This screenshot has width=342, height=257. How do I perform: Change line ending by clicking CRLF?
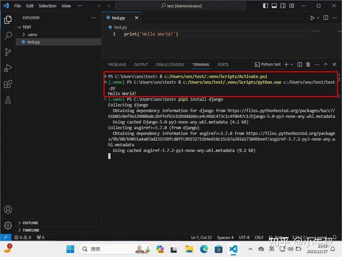click(x=259, y=237)
